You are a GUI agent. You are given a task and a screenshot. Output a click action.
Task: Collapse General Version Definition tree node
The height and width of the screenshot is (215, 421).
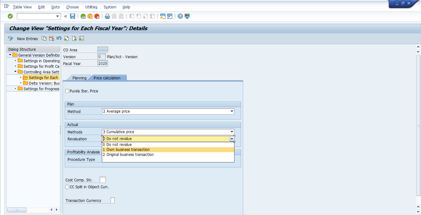click(x=10, y=55)
